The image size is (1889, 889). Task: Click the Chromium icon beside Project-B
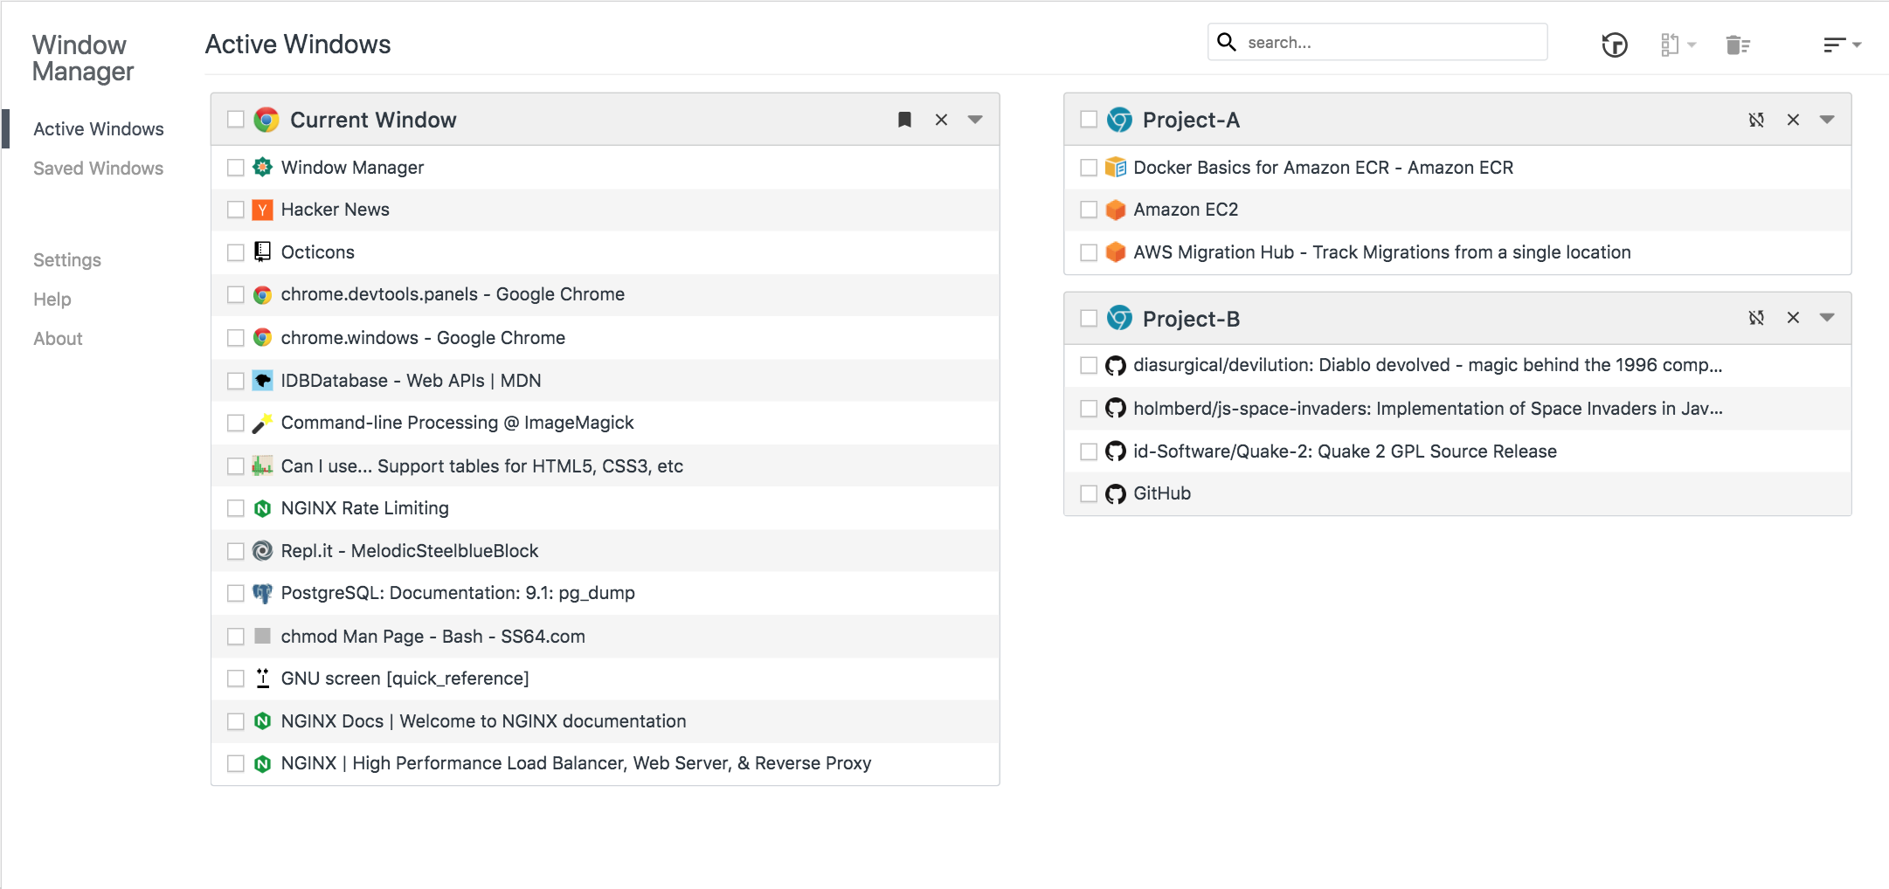(1119, 318)
